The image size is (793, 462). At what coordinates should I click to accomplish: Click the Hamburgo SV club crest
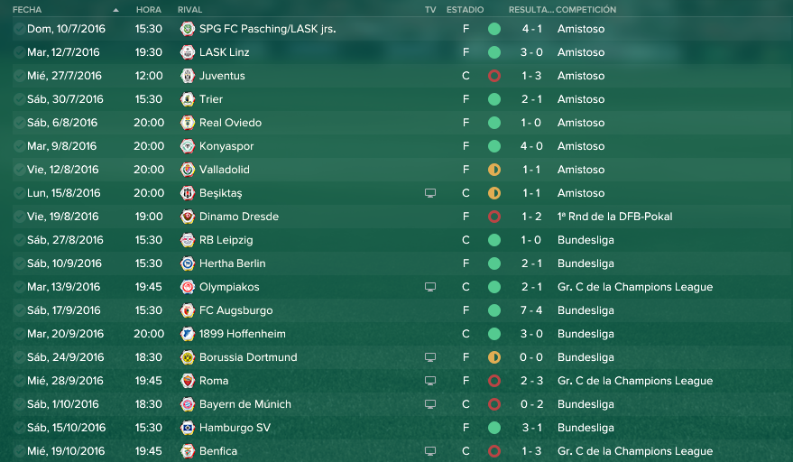188,428
